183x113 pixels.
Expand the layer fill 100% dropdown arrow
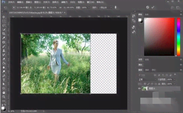pyautogui.click(x=174, y=84)
